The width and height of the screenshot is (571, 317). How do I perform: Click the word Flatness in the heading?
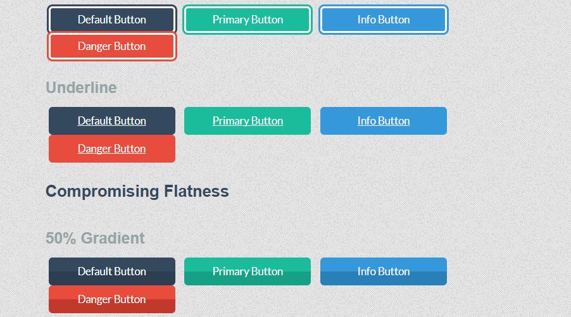point(196,191)
